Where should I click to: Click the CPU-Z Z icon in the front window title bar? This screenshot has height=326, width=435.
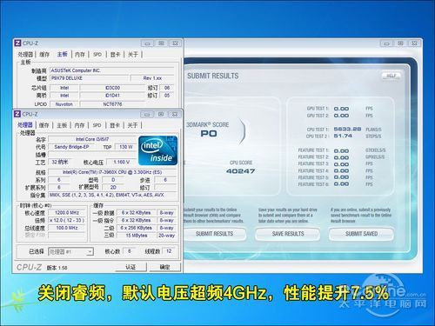coord(17,114)
